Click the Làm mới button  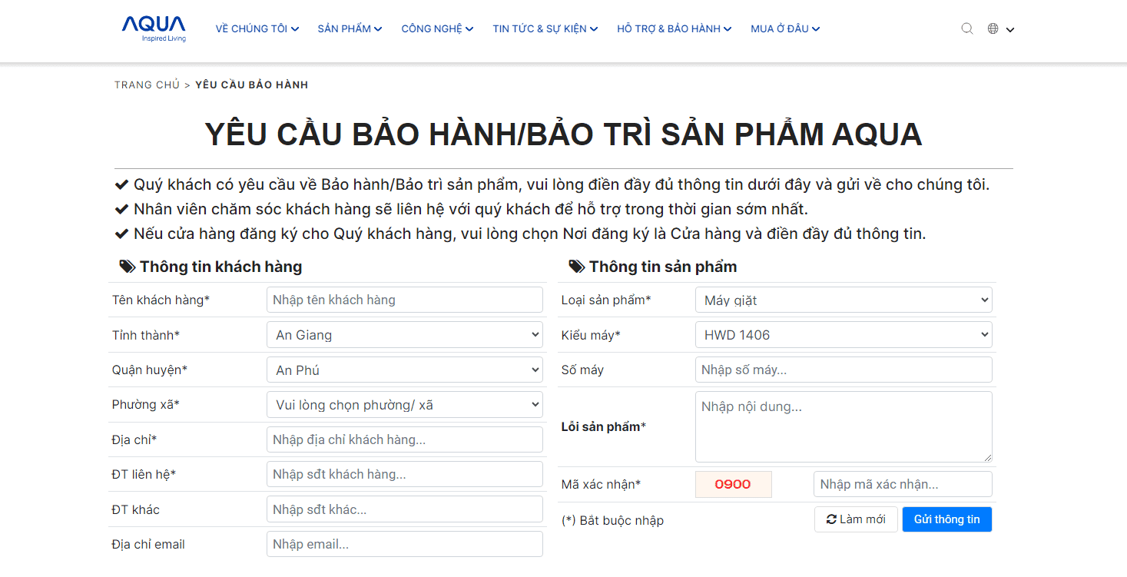coord(856,519)
